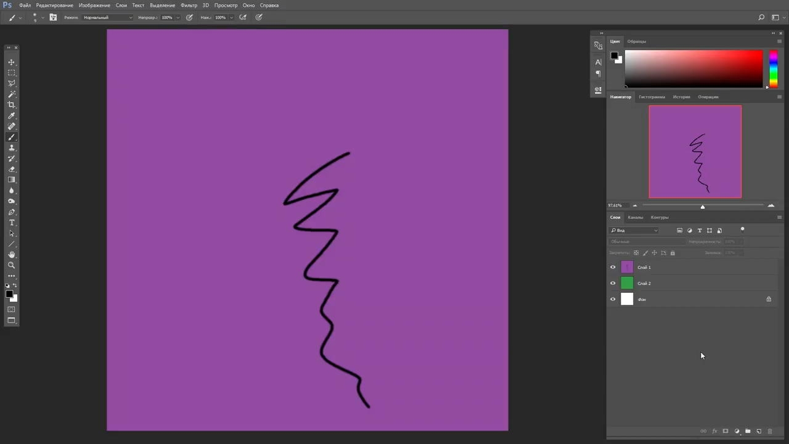Switch to the Контуры tab
The height and width of the screenshot is (444, 789).
[660, 217]
